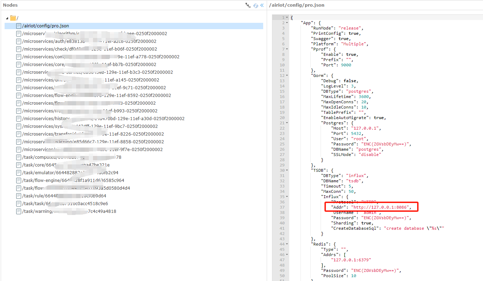
Task: Fold the JSON root brace at line 1
Action: [x=287, y=18]
